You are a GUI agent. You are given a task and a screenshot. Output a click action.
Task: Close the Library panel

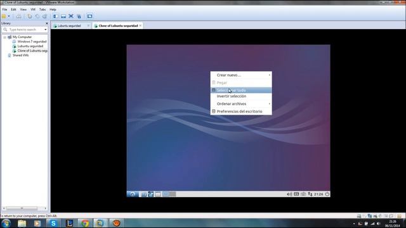46,23
